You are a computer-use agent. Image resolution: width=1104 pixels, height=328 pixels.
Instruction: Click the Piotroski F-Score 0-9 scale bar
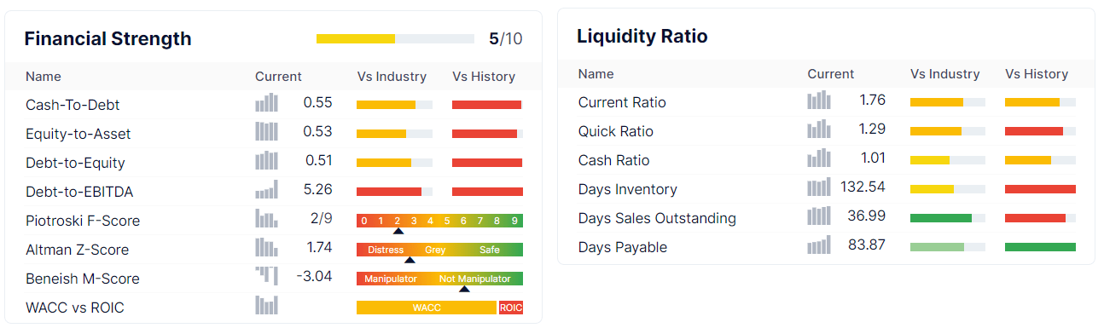439,221
